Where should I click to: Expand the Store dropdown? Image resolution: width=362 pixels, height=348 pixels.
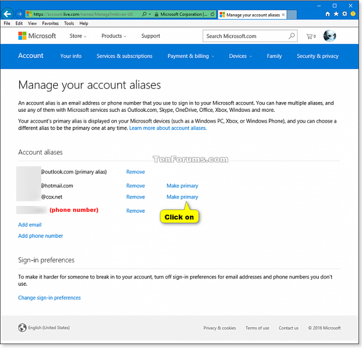tap(78, 36)
